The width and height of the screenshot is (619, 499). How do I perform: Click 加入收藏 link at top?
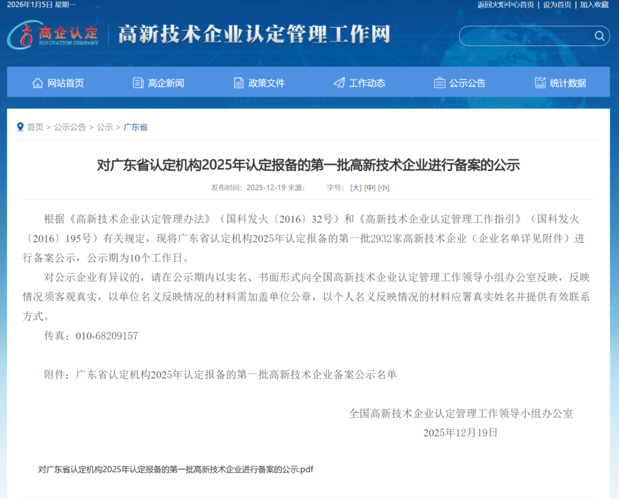tap(594, 5)
